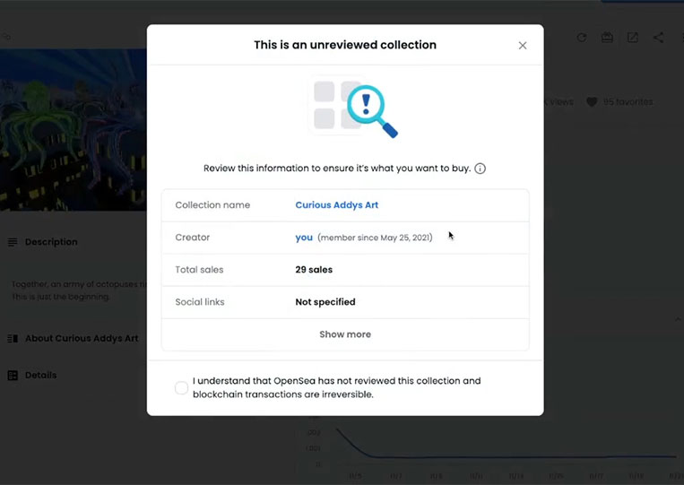
Task: Tick the OpenSea acknowledgement checkbox
Action: point(181,388)
